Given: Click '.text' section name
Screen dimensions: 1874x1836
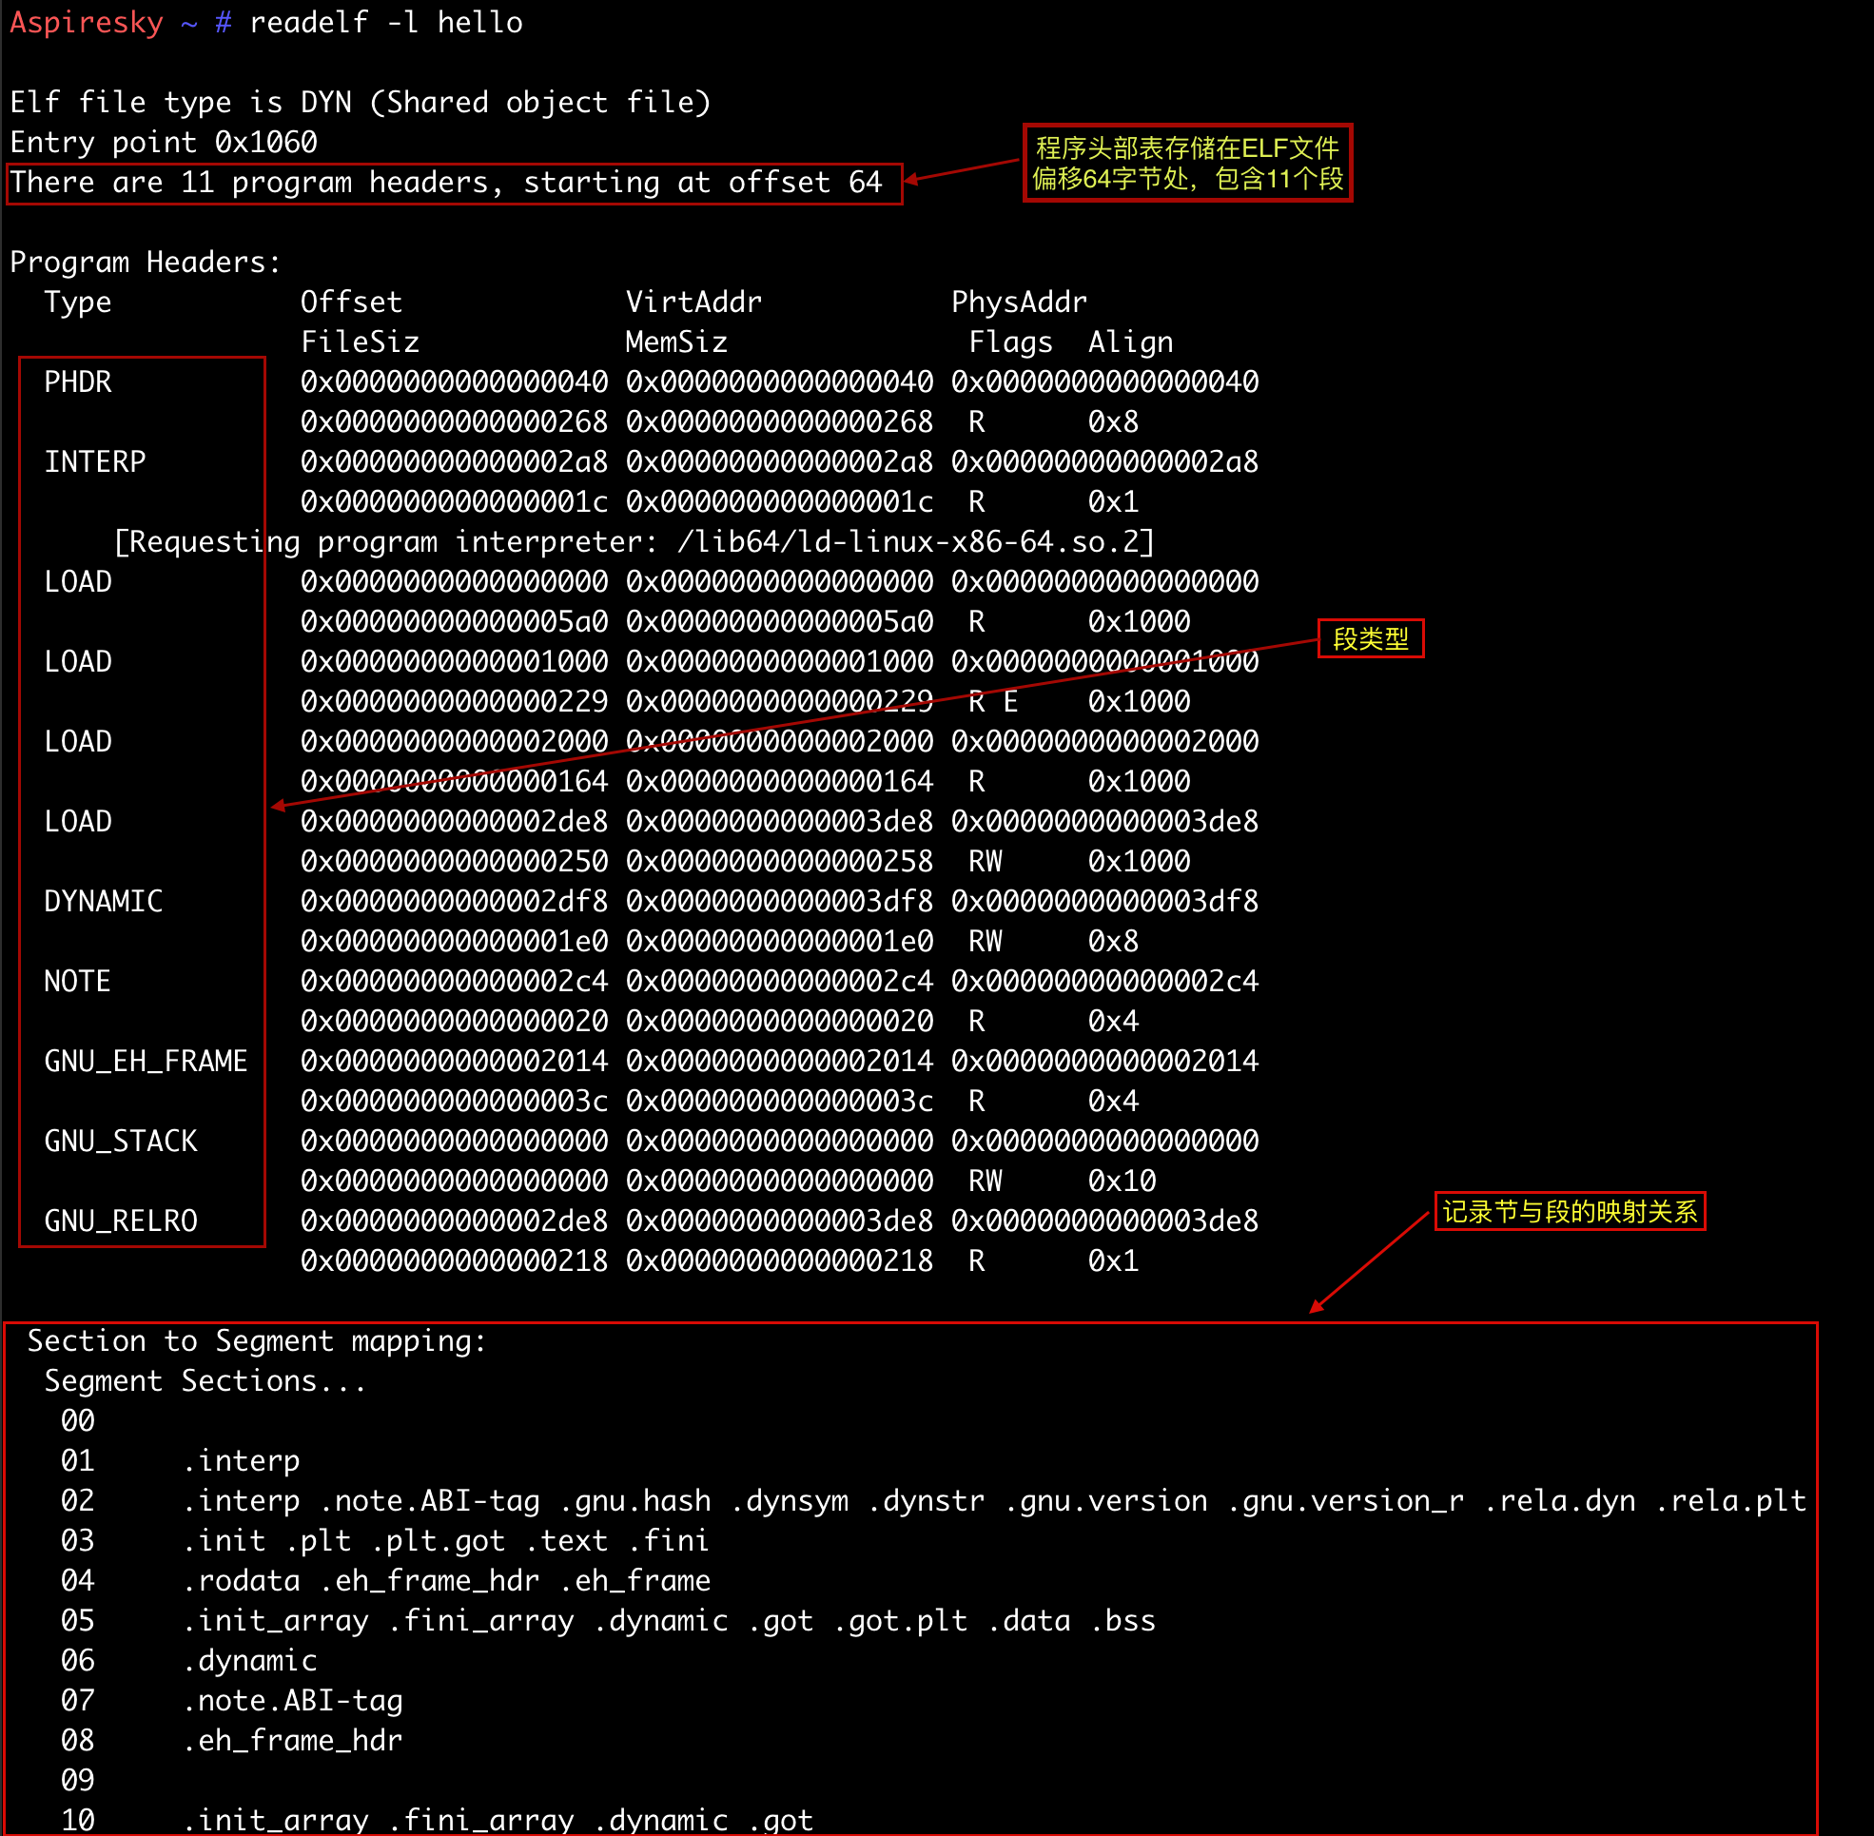Looking at the screenshot, I should (x=566, y=1541).
